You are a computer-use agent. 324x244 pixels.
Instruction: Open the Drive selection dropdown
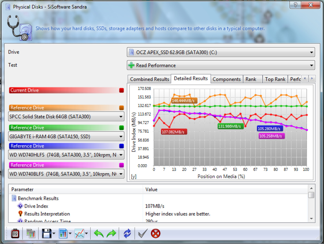point(221,52)
